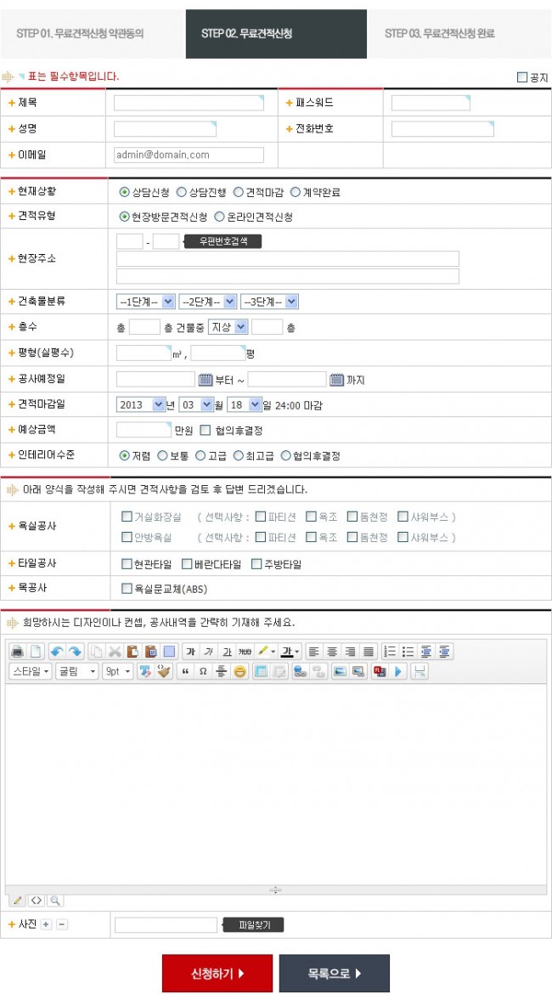Click the insert Flash icon

click(380, 671)
